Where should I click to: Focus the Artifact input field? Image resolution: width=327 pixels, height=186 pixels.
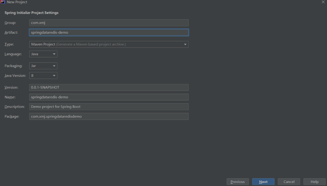109,32
